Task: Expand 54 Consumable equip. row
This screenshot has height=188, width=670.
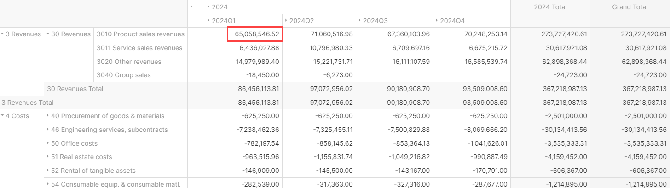Action: click(x=48, y=184)
